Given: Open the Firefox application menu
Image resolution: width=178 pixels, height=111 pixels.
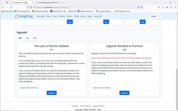Looking at the screenshot, I should pyautogui.click(x=175, y=7).
